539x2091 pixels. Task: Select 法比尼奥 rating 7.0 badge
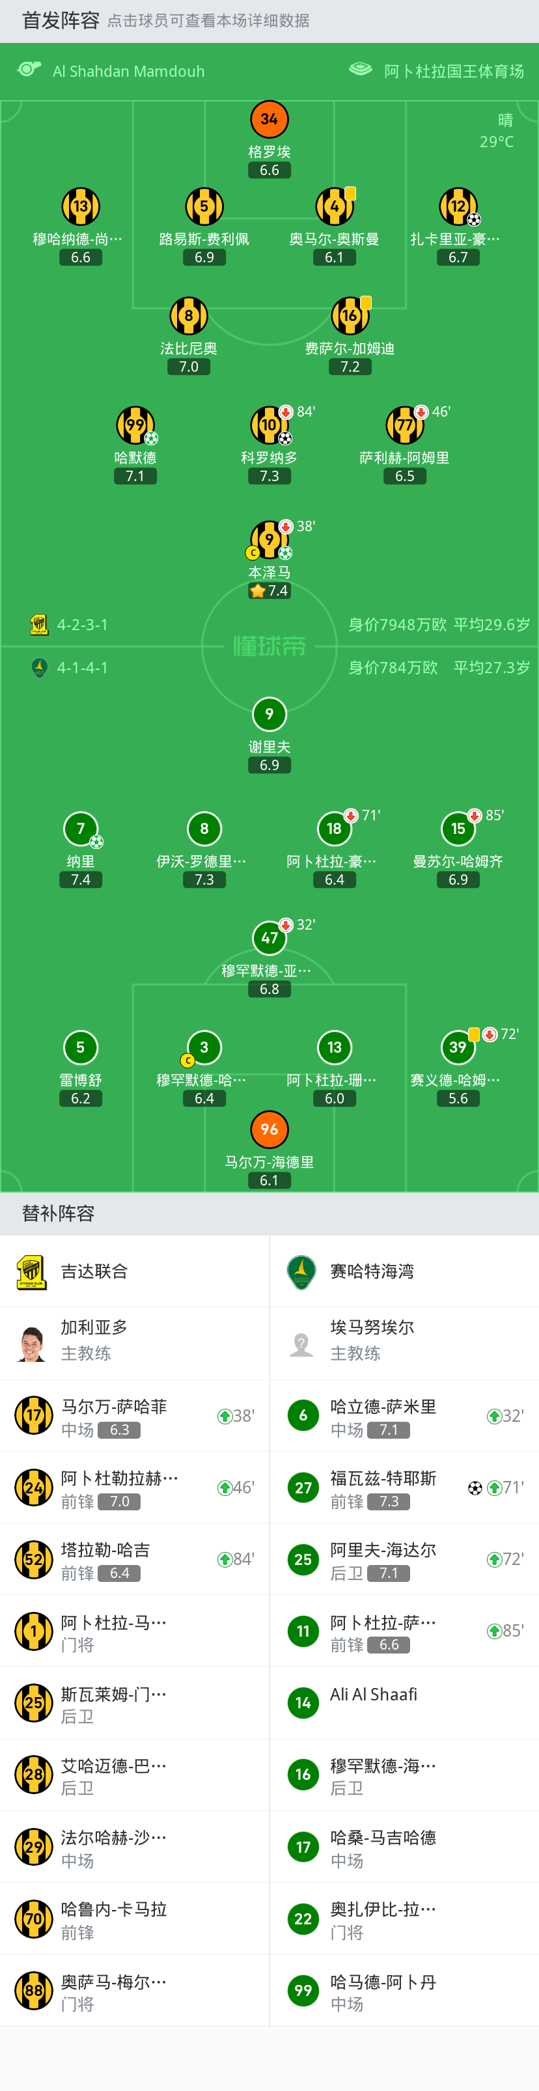[188, 367]
